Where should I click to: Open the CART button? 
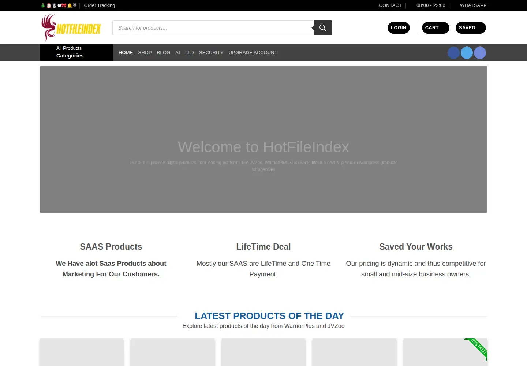click(436, 28)
